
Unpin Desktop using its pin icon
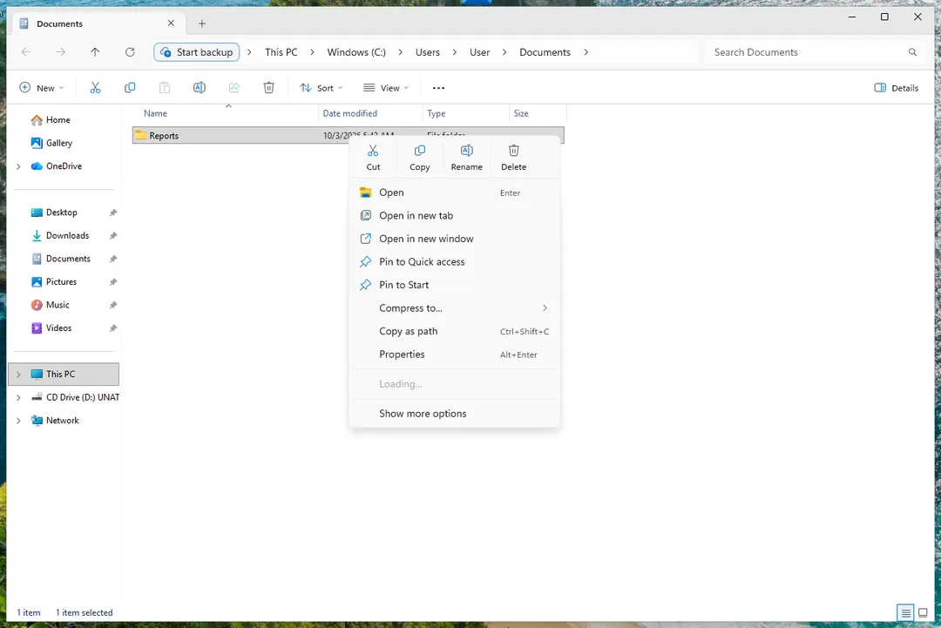pyautogui.click(x=112, y=213)
